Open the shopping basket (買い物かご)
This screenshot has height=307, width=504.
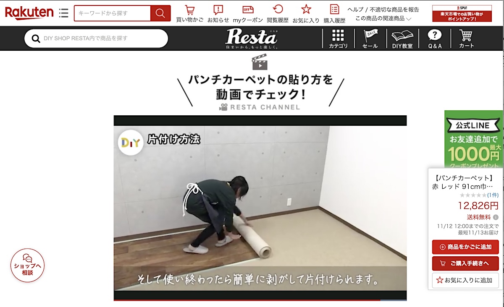190,13
